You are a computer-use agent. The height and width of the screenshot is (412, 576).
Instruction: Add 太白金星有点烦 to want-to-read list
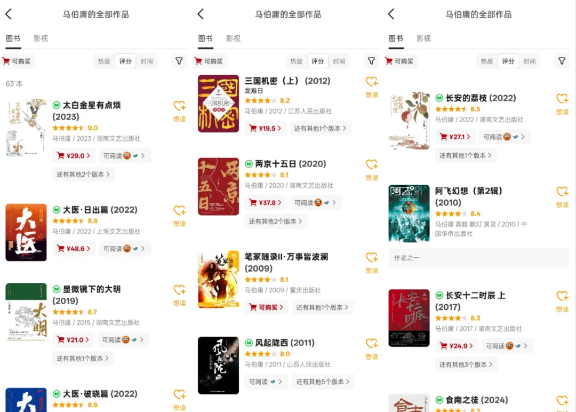180,111
